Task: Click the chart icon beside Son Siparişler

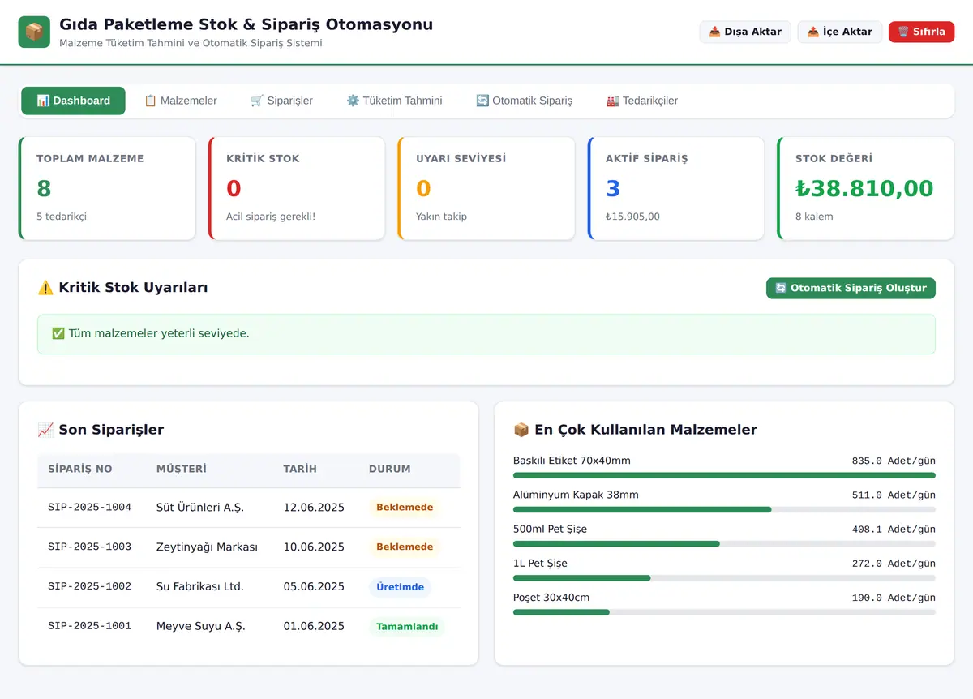Action: click(45, 430)
